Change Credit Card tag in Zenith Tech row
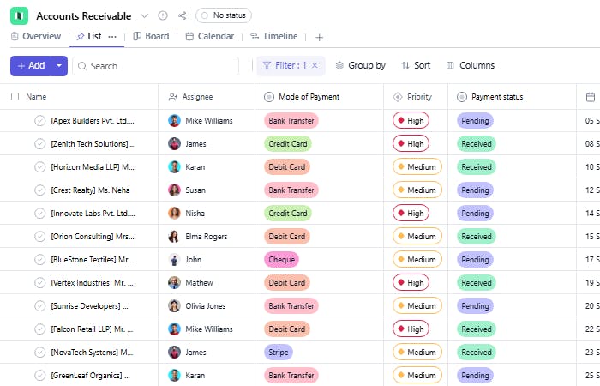600x386 pixels. tap(288, 143)
